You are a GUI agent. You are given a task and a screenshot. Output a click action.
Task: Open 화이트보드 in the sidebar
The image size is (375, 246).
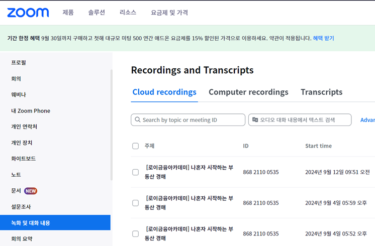(24, 159)
